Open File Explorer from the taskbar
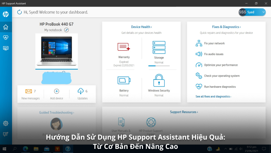The image size is (271, 153). pos(36,149)
